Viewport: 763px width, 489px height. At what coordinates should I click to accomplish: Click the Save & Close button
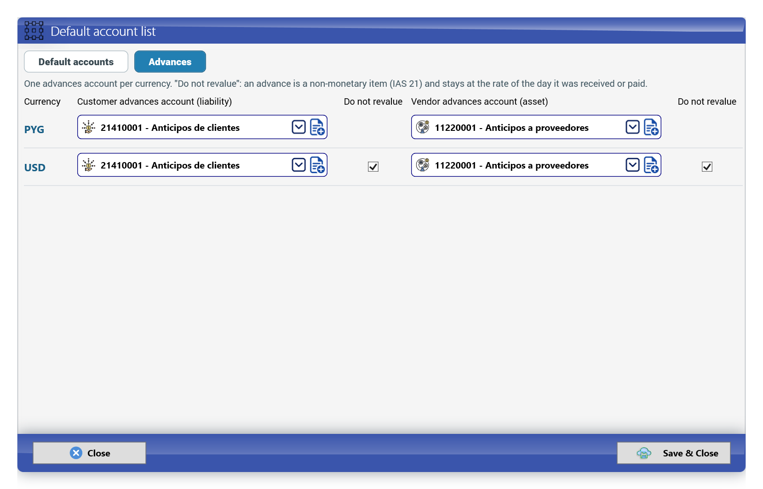[673, 453]
